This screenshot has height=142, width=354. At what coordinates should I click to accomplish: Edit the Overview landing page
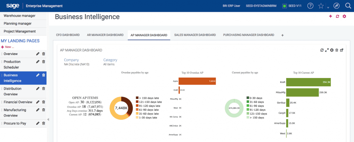pos(38,54)
